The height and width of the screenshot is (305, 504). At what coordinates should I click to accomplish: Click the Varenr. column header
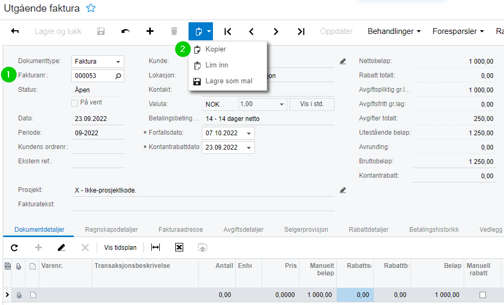point(65,273)
